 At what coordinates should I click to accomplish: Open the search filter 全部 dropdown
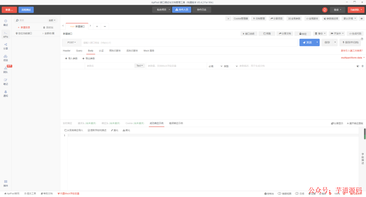point(52,20)
